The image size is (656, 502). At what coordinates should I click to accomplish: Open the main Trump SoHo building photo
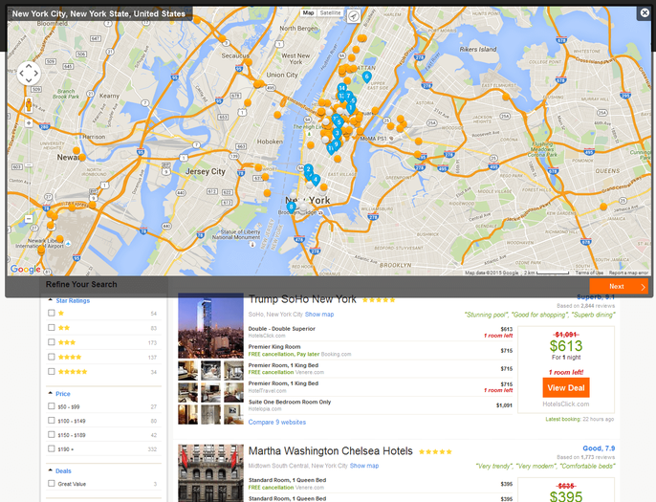pyautogui.click(x=210, y=325)
